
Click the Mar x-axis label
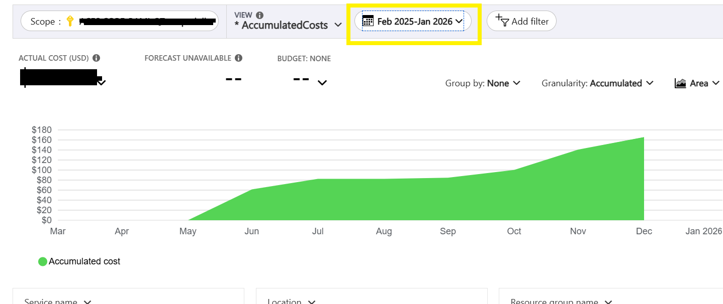(x=58, y=231)
